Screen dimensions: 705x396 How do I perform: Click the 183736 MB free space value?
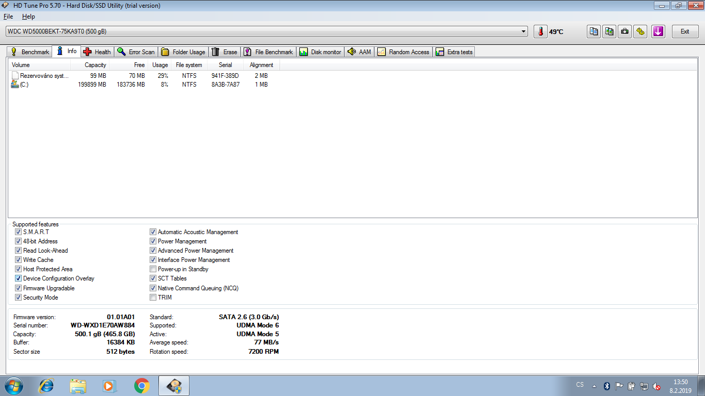131,85
